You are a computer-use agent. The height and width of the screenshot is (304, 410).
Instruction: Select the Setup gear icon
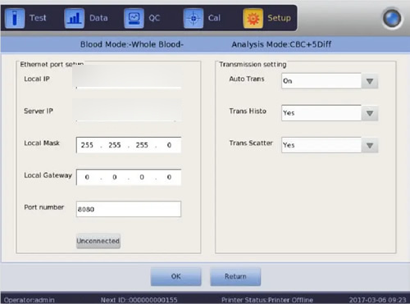tap(253, 18)
